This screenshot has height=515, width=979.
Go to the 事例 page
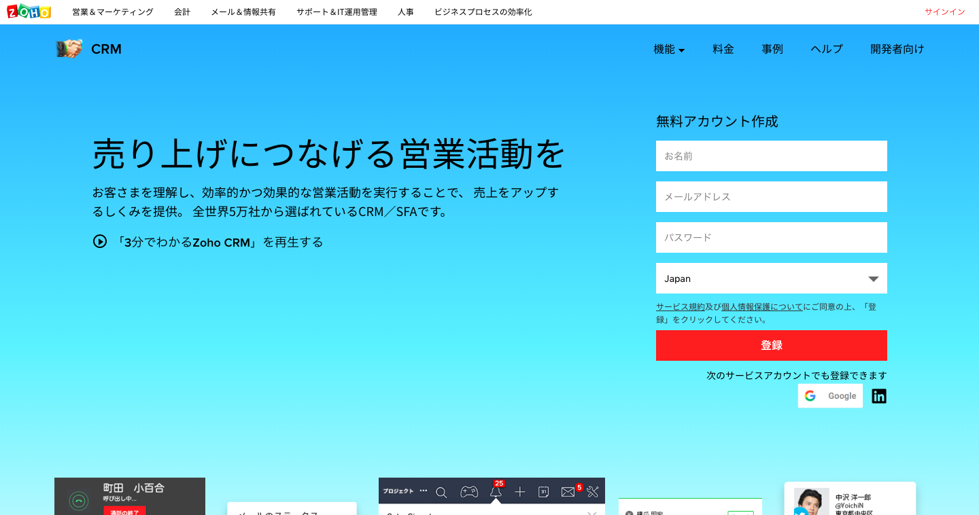772,49
